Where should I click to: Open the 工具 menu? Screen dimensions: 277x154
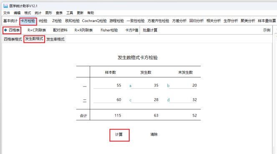(70, 13)
